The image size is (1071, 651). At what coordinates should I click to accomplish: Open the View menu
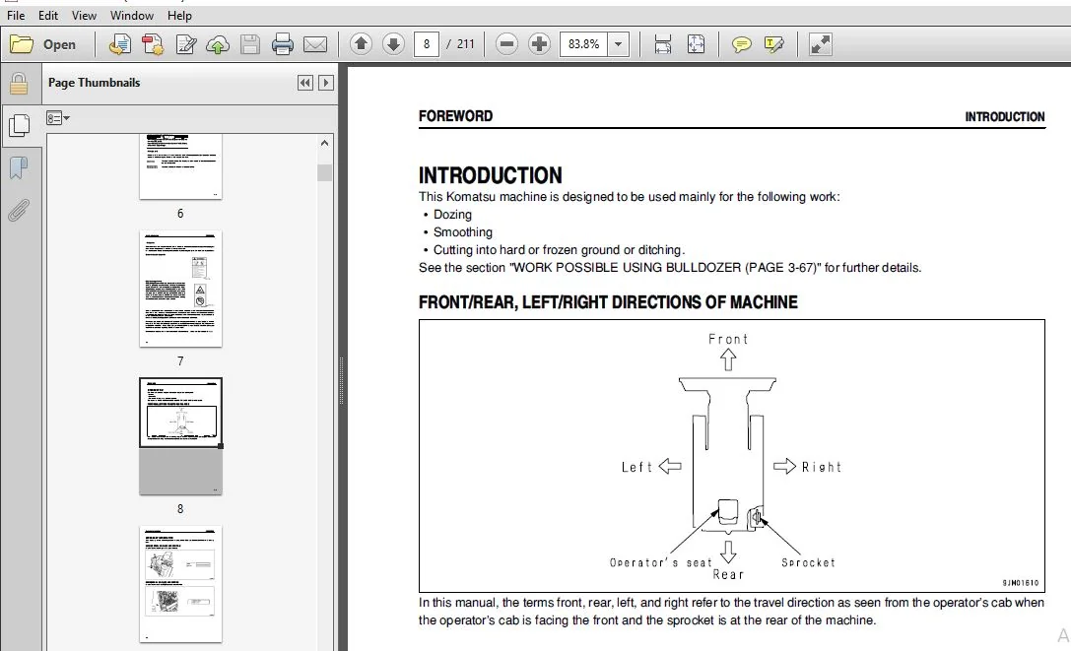84,15
